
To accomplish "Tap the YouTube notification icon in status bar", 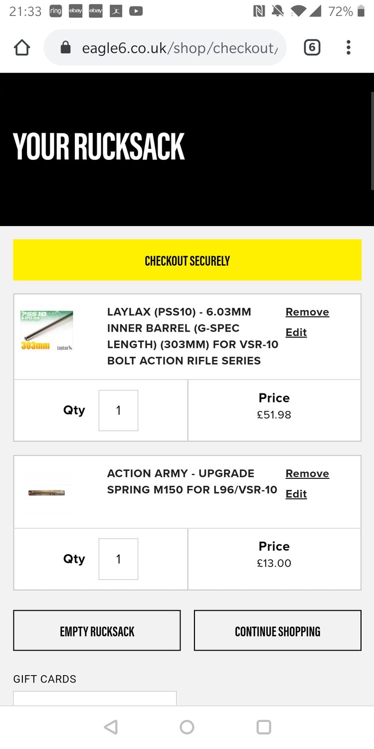I will point(136,11).
